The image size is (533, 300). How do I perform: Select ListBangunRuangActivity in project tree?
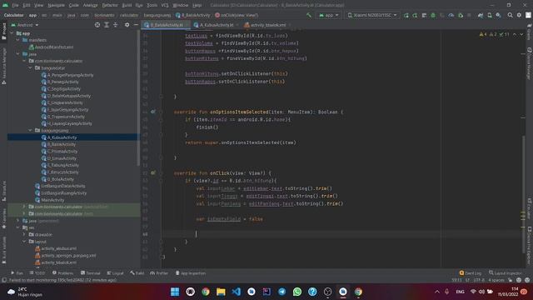click(x=63, y=192)
